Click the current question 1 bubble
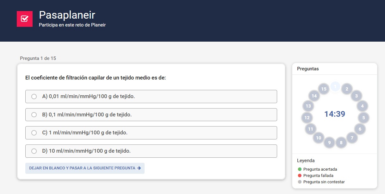Screen dimensions: 385x194 (x=335, y=86)
